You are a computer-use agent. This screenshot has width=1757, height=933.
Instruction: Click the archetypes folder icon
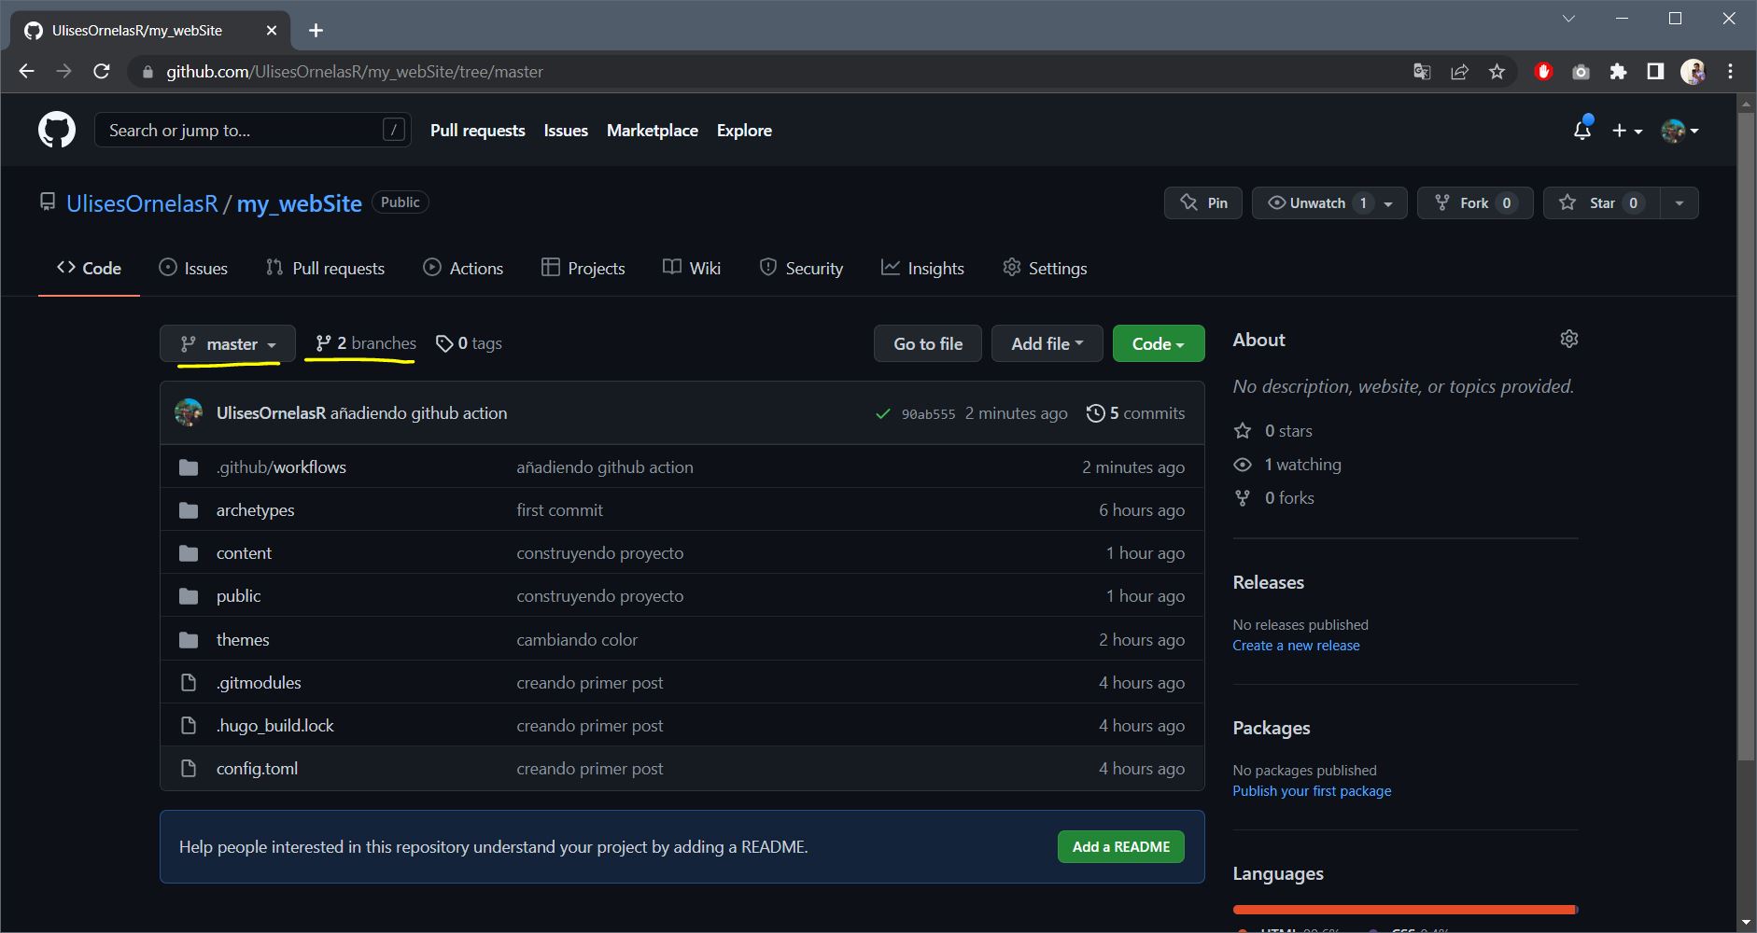tap(189, 510)
